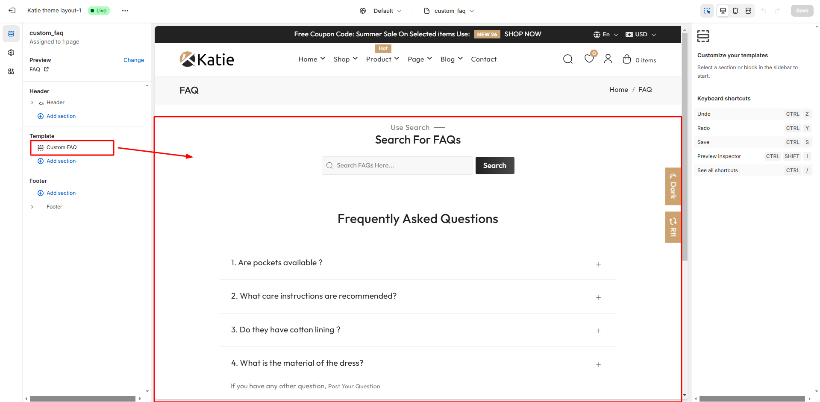Open the custom_faq template dropdown
This screenshot has height=402, width=820.
click(450, 11)
